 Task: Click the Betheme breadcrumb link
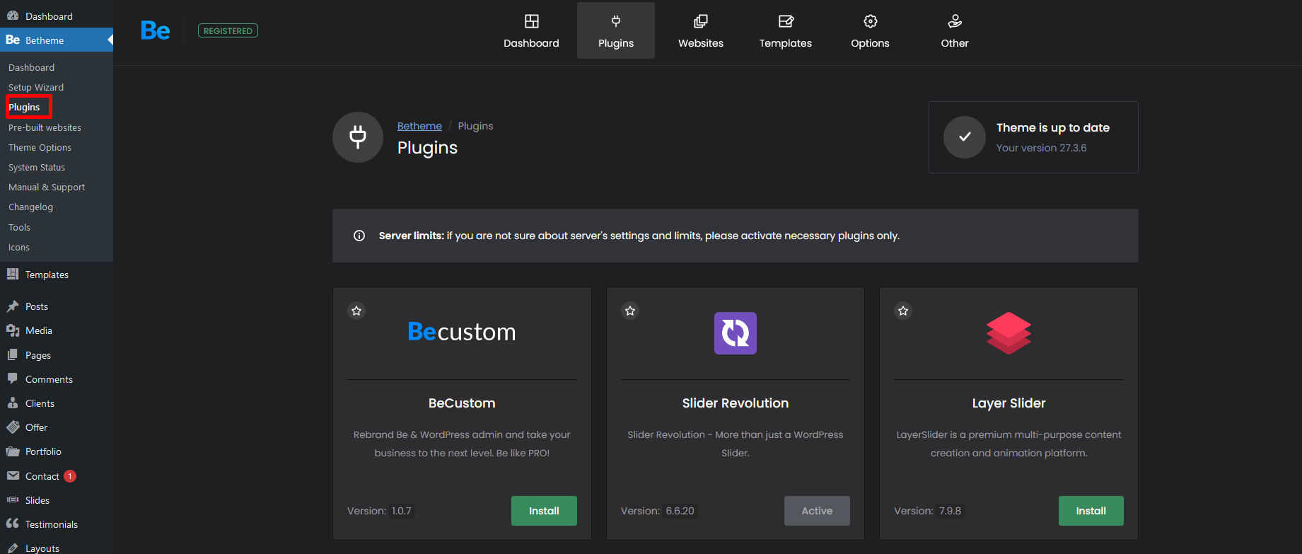coord(419,126)
